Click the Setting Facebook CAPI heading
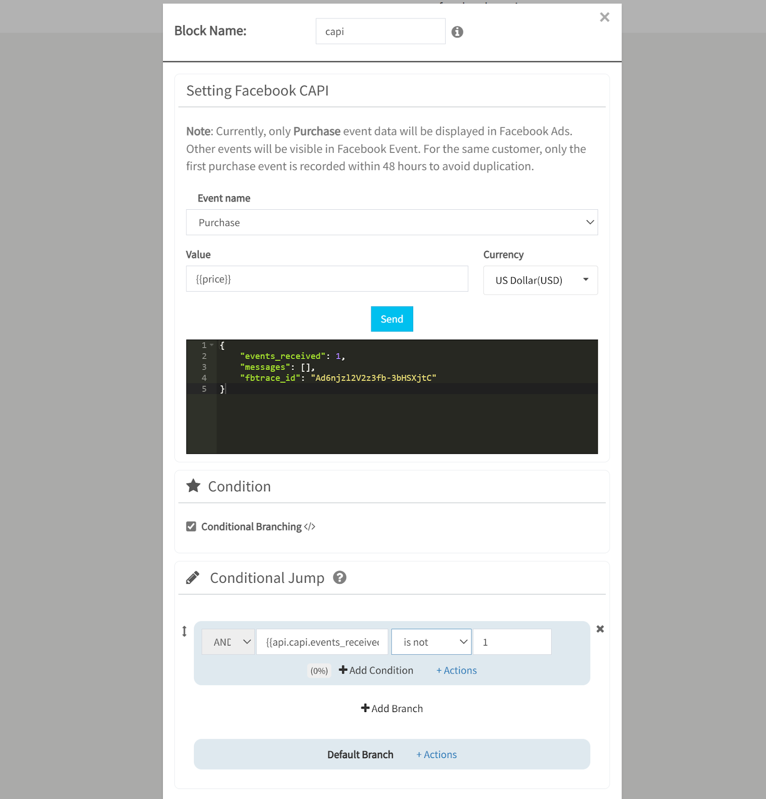The image size is (766, 799). coord(257,90)
